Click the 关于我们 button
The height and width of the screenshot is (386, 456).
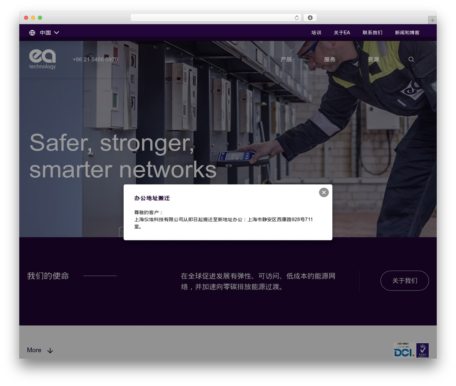point(405,281)
